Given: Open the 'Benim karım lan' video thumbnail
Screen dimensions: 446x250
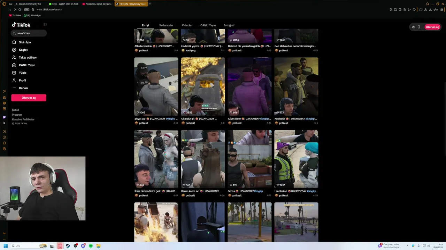Looking at the screenshot, I should click(203, 159).
